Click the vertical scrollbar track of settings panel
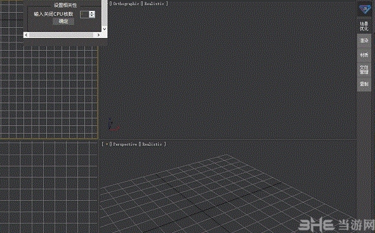 [x=104, y=13]
